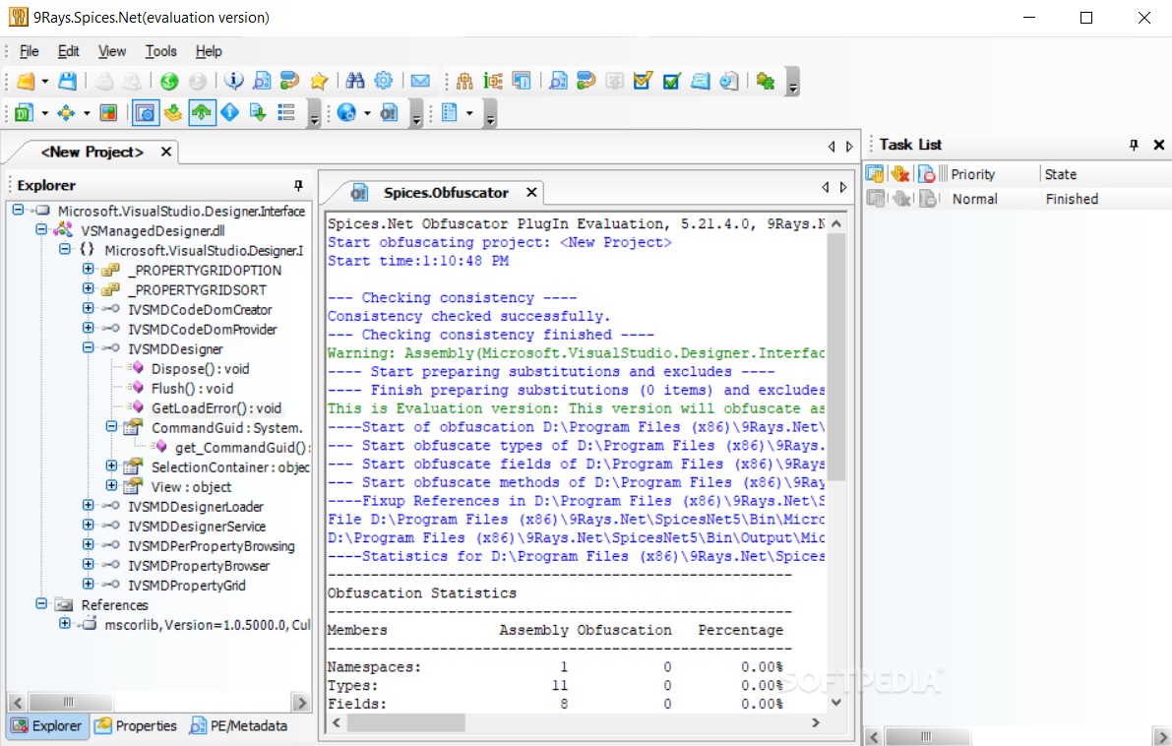
Task: Open the View menu
Action: (x=112, y=51)
